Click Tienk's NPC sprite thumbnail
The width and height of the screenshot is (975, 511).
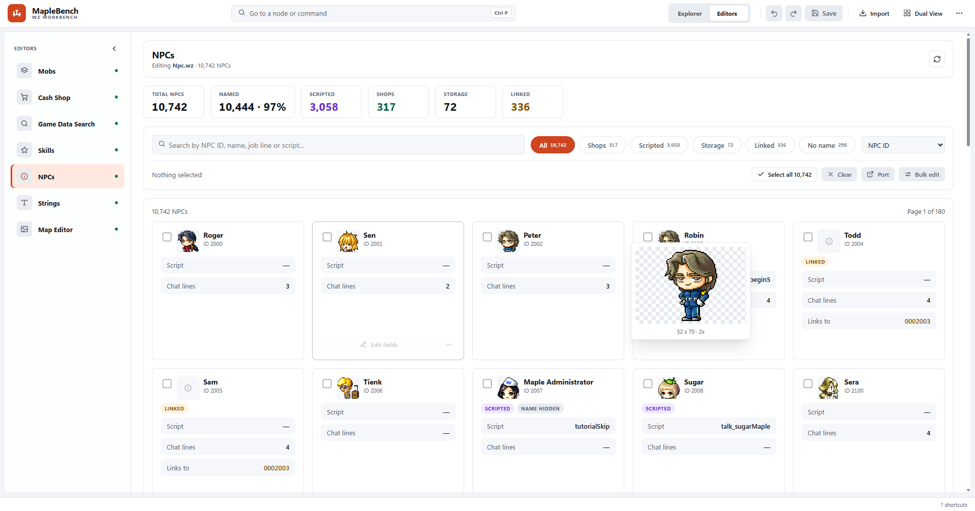click(x=348, y=388)
